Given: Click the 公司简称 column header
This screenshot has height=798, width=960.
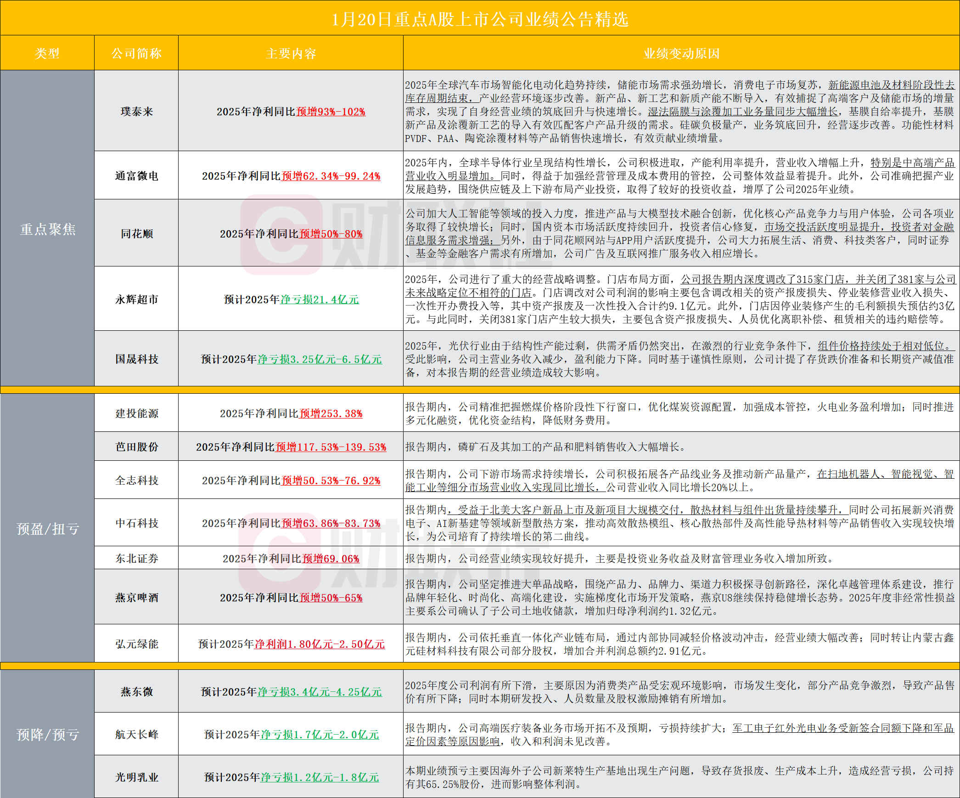Looking at the screenshot, I should pos(136,53).
